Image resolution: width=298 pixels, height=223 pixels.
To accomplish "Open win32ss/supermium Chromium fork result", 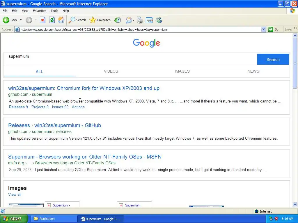I will point(84,88).
